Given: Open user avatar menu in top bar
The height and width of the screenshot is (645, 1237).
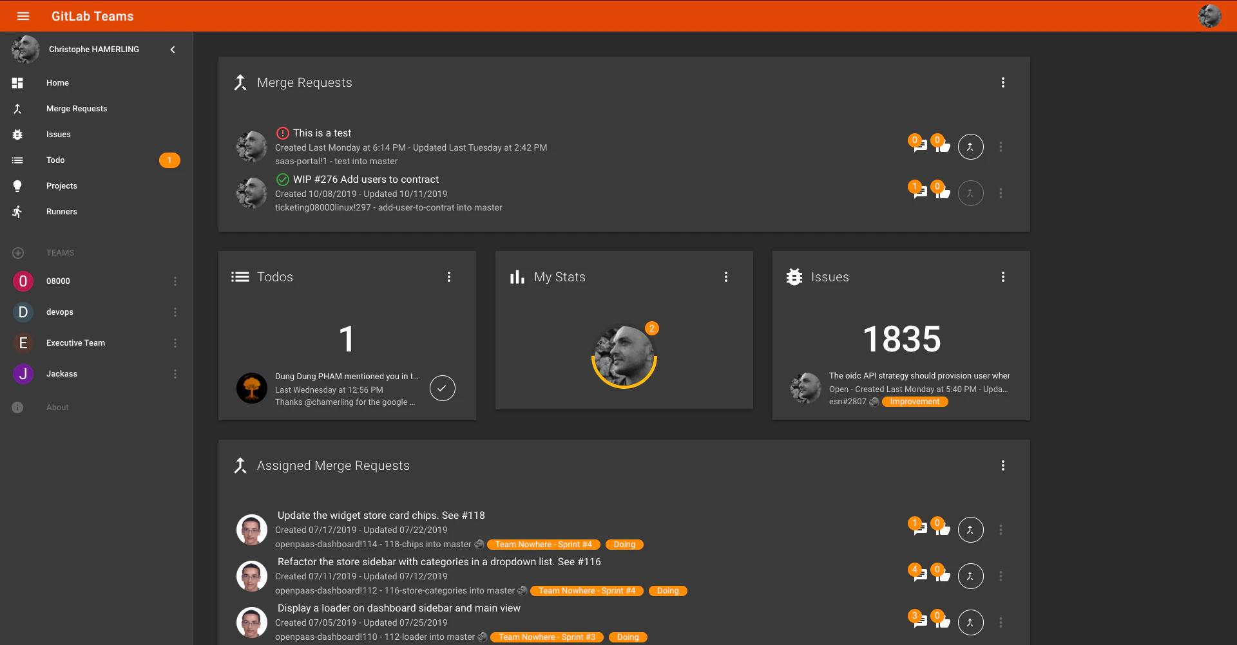Looking at the screenshot, I should pyautogui.click(x=1209, y=16).
